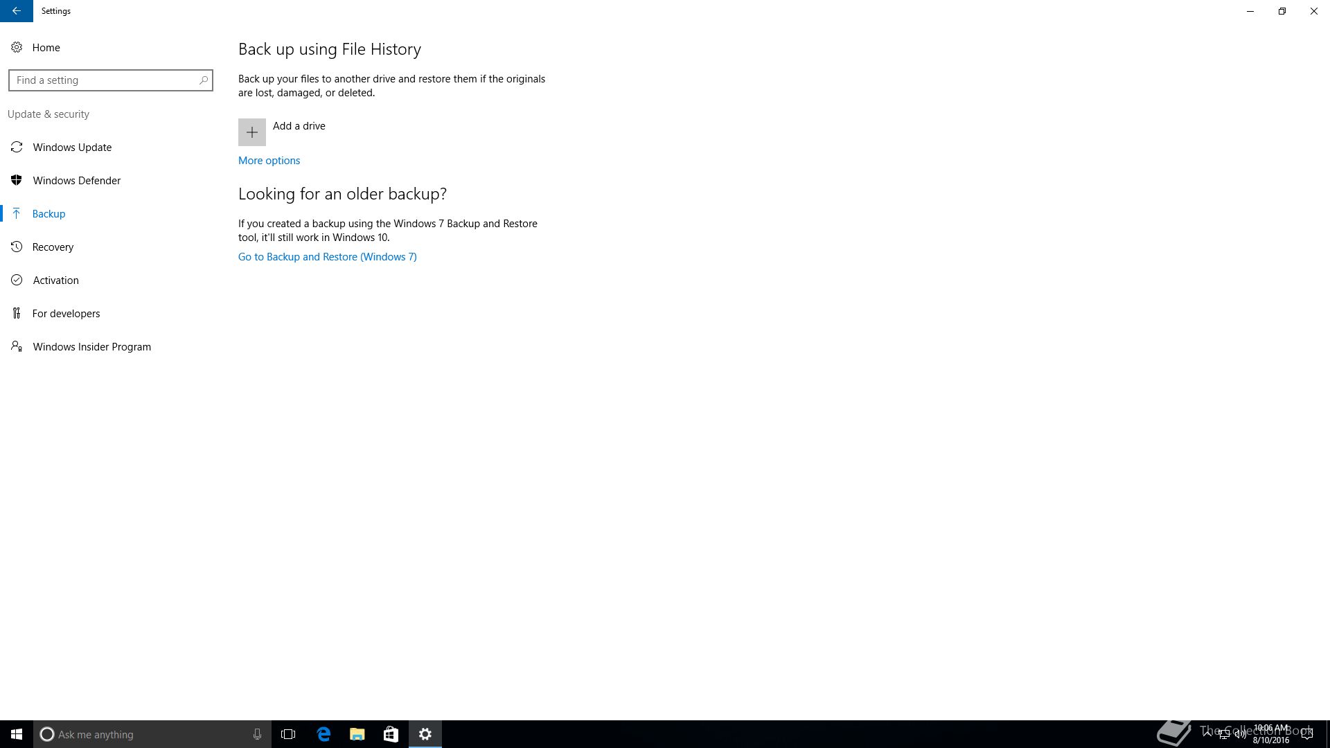
Task: Open File Explorer from the taskbar
Action: [357, 734]
